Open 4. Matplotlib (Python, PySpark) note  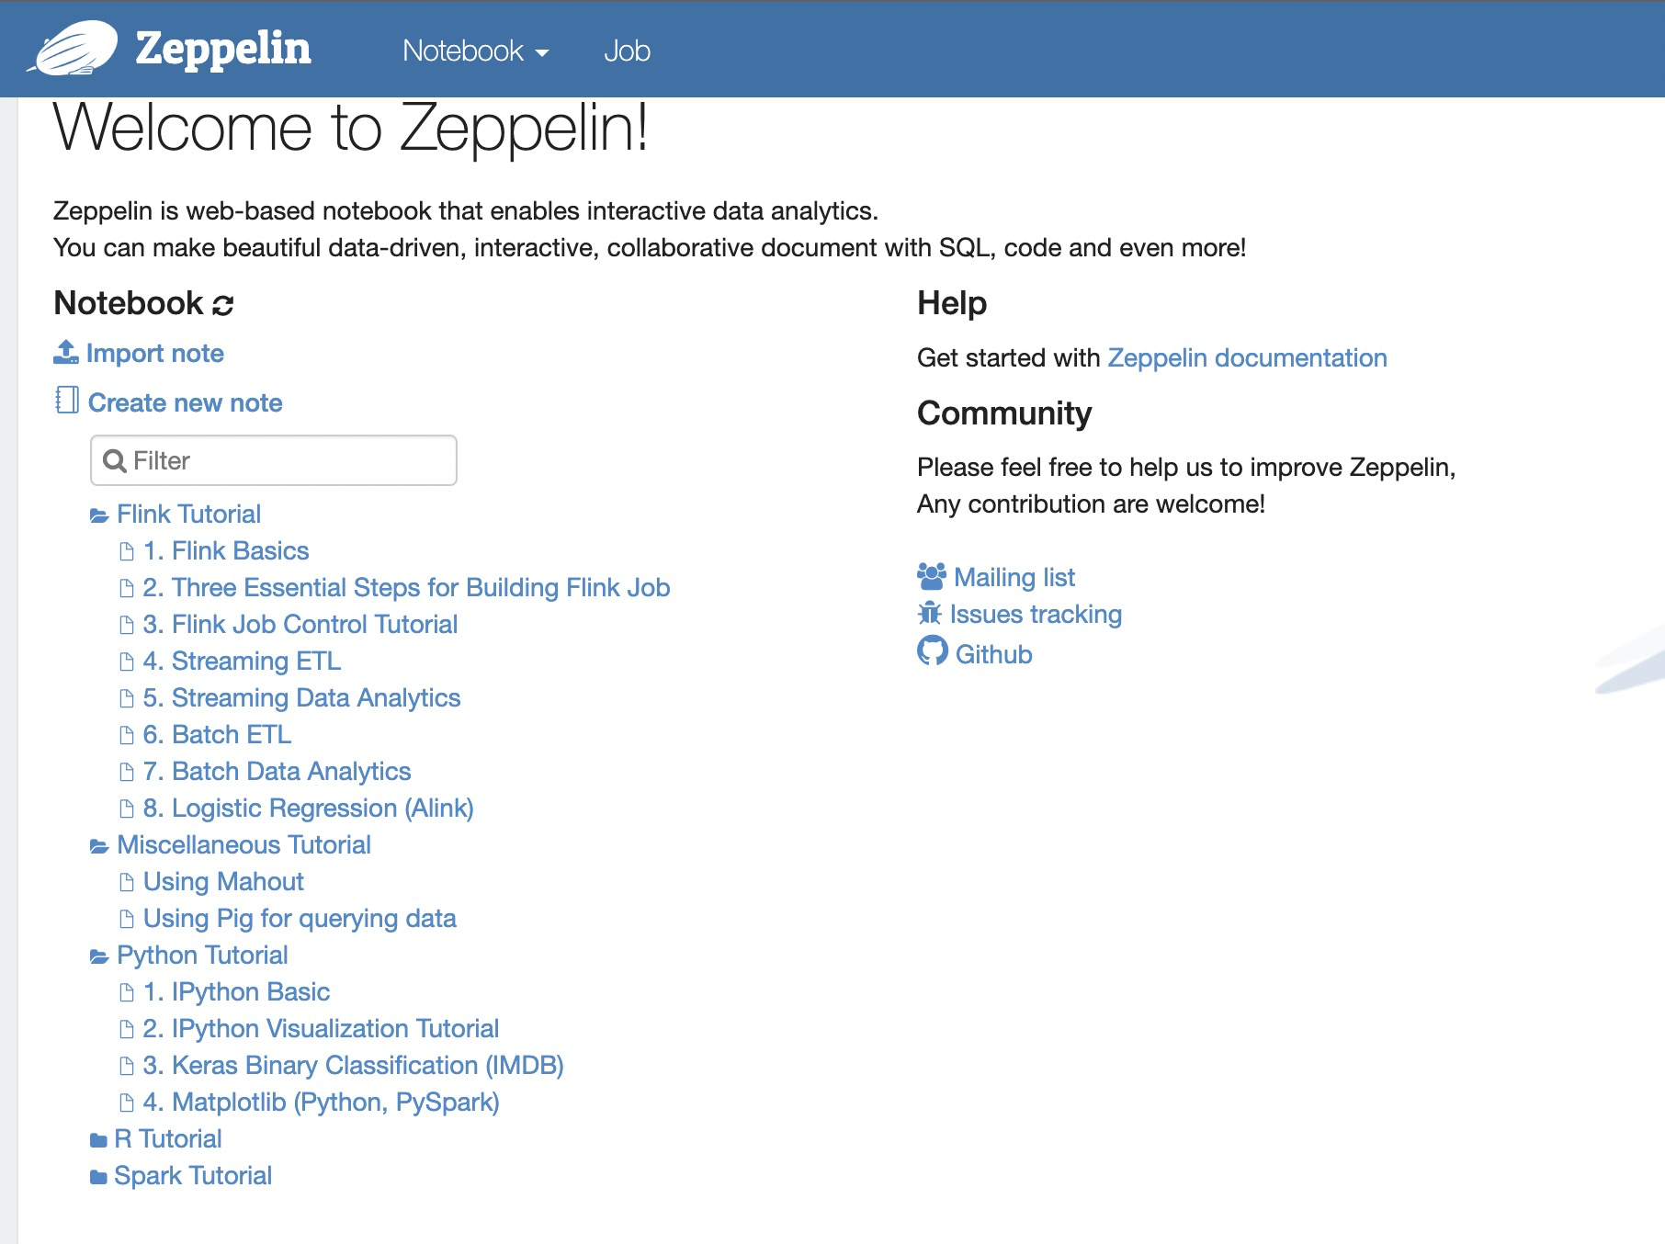pyautogui.click(x=321, y=1102)
